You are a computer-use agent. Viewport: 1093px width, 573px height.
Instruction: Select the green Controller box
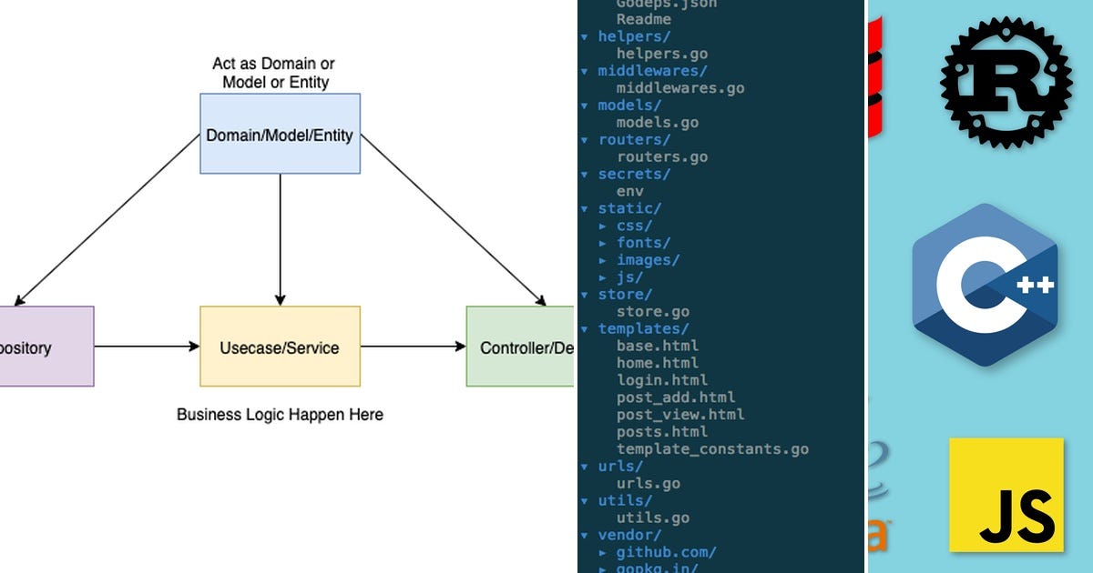coord(520,347)
